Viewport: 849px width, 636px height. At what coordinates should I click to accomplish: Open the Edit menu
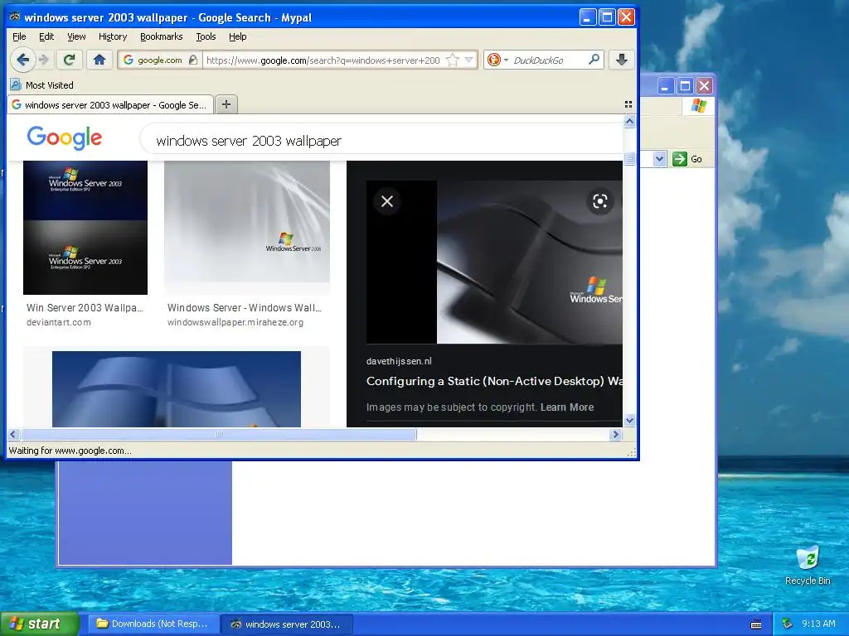tap(46, 36)
